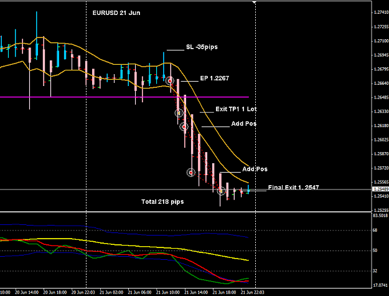Select the EP 1.2267 label
389x296 pixels.
click(215, 79)
